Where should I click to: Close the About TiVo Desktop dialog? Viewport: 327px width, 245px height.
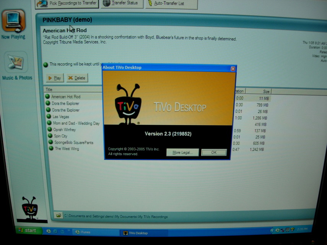coord(233,69)
